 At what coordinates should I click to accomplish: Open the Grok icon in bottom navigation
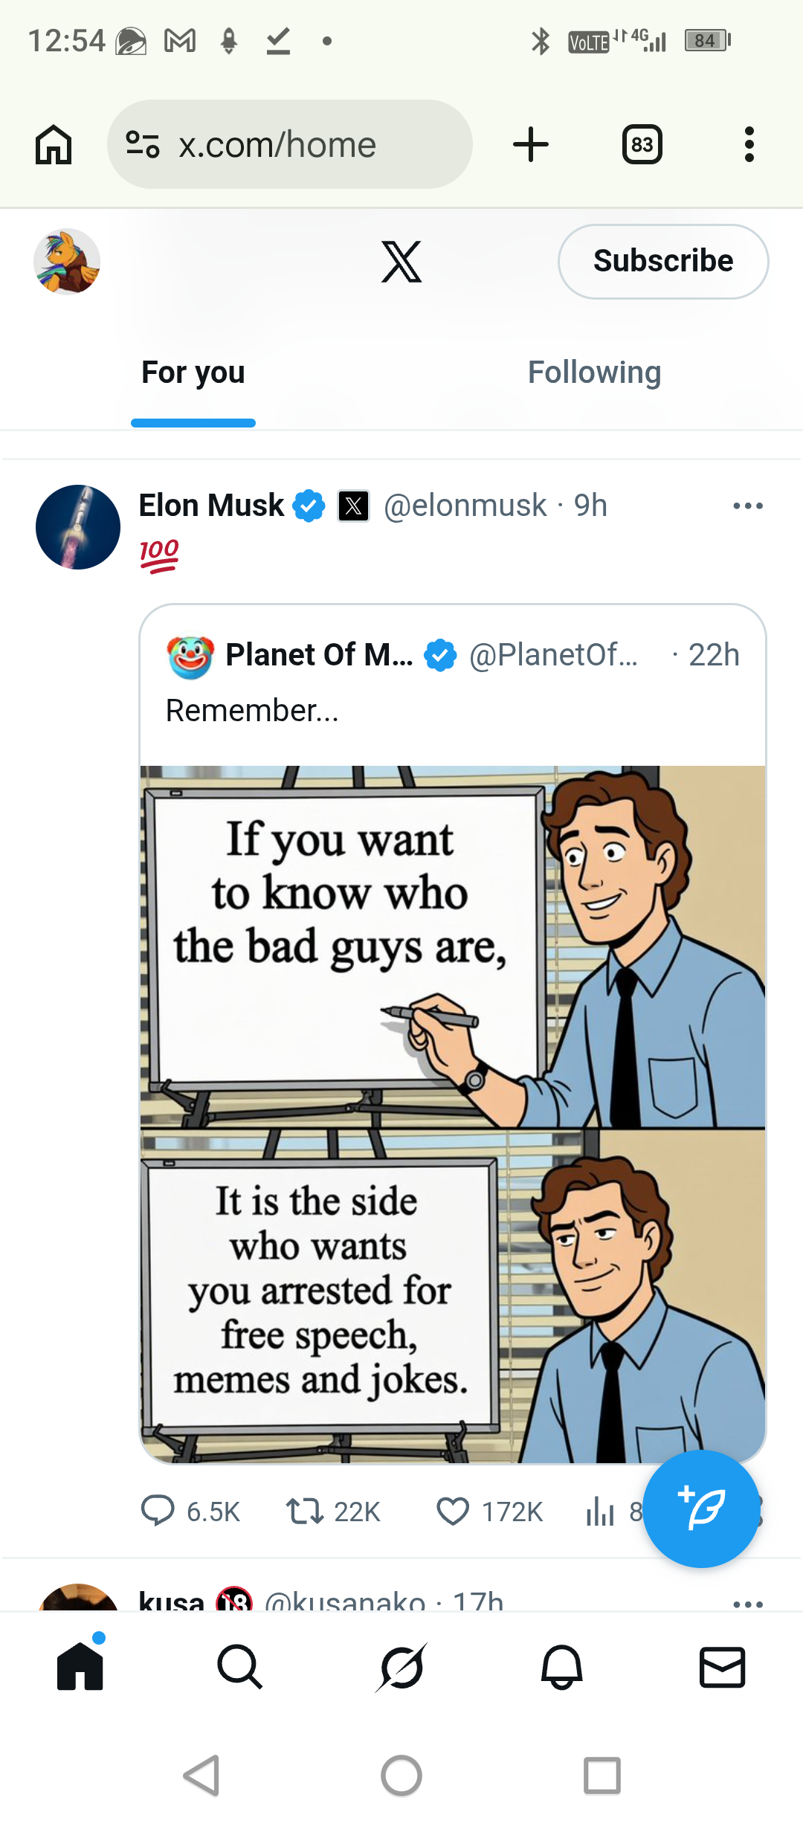(401, 1668)
